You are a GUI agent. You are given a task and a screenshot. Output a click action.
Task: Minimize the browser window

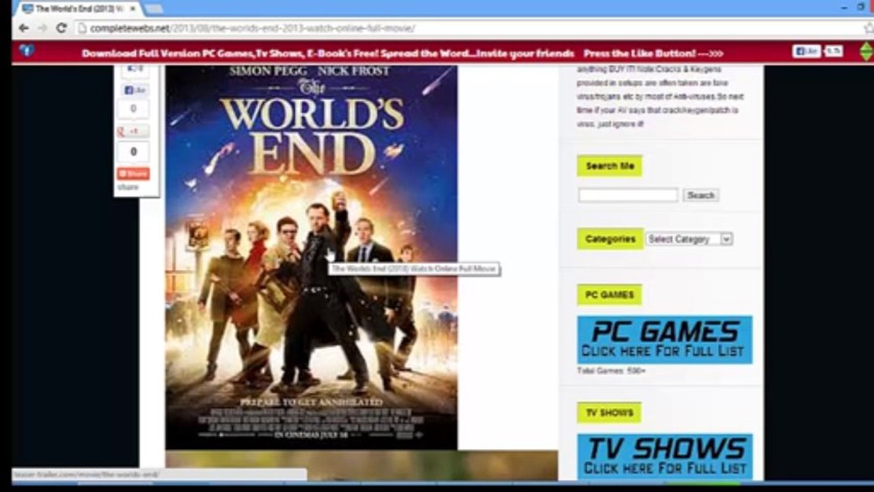pyautogui.click(x=844, y=7)
